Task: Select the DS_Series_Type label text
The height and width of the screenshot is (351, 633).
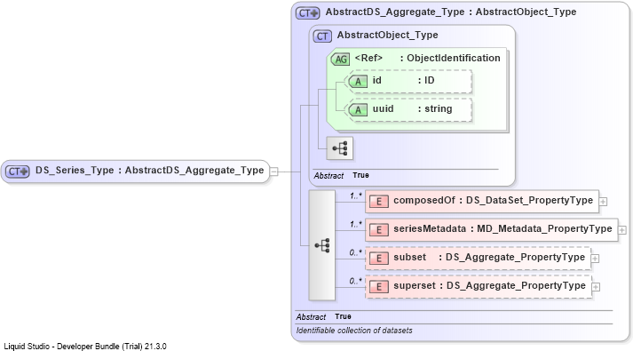Action: click(x=149, y=171)
